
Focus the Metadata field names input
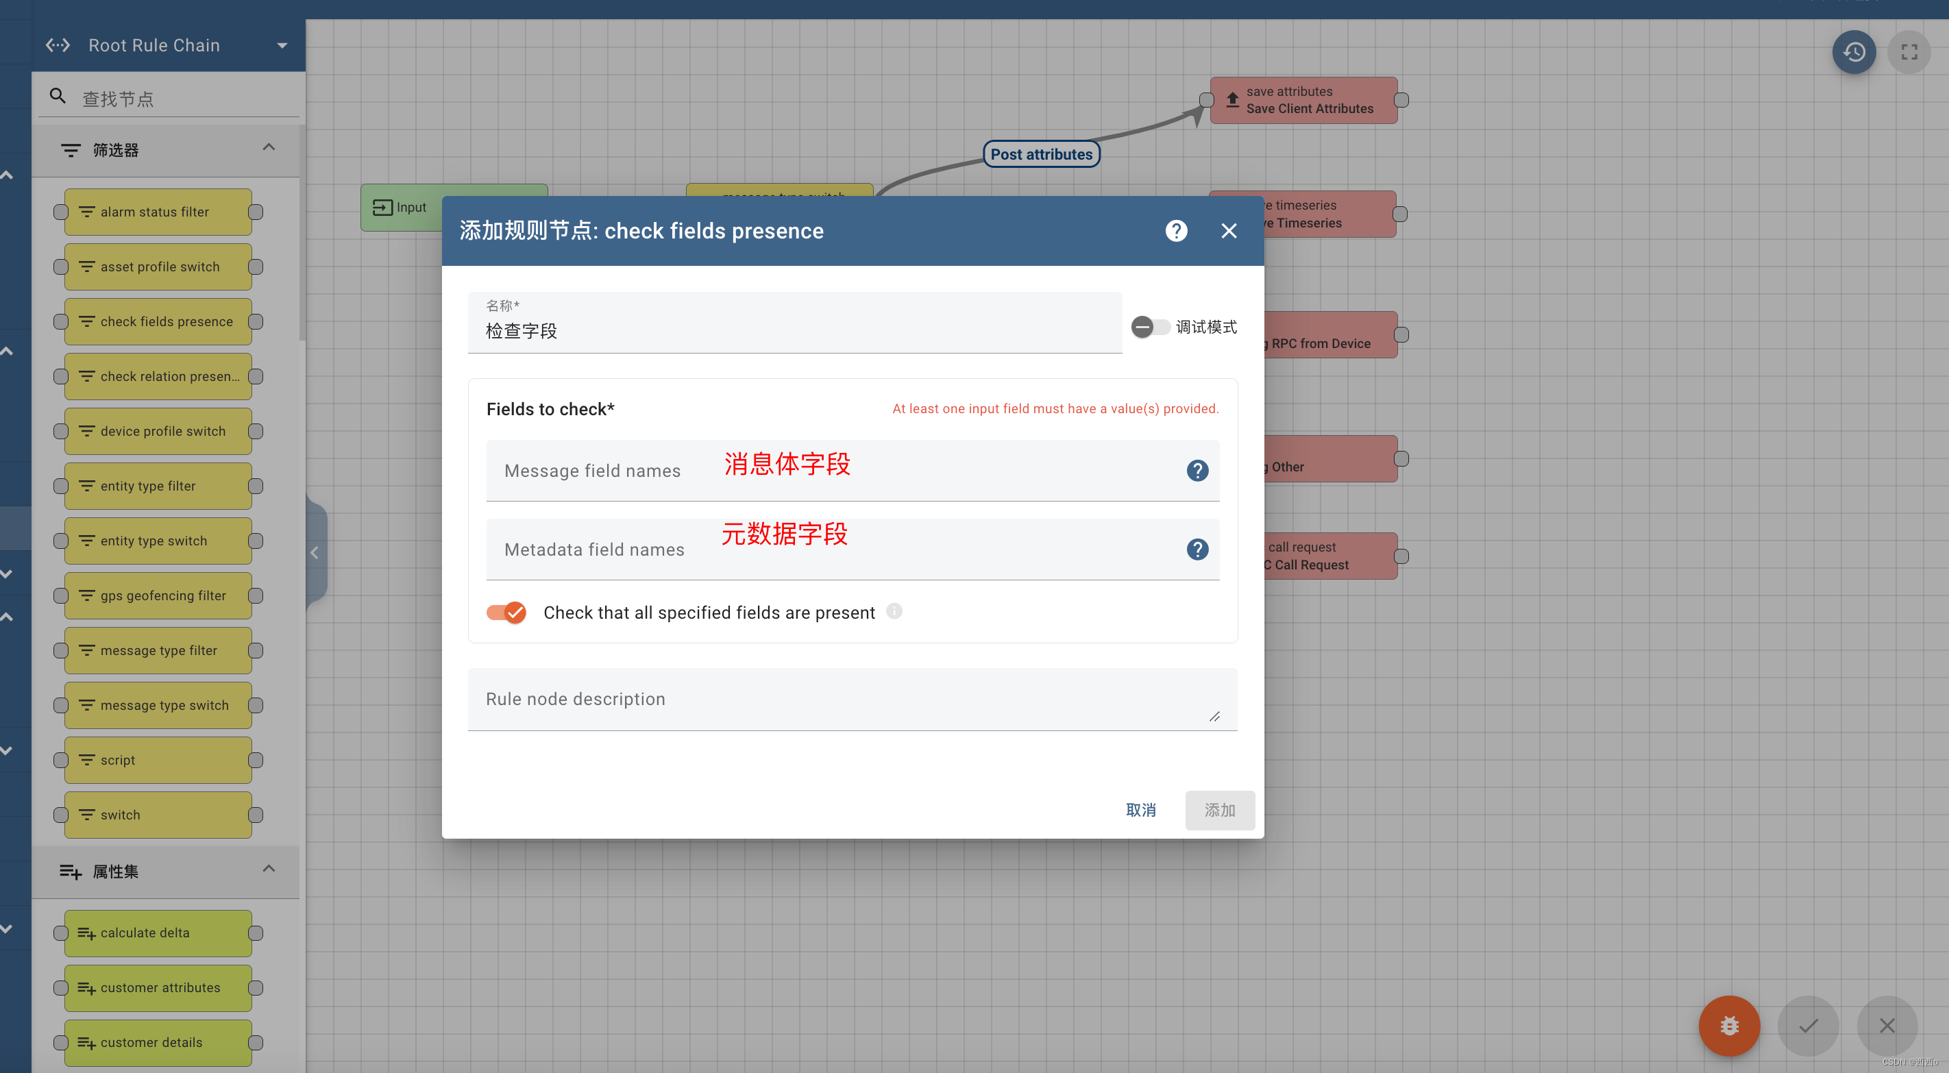[853, 550]
